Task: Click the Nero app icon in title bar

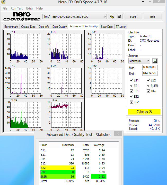Action: (3, 2)
